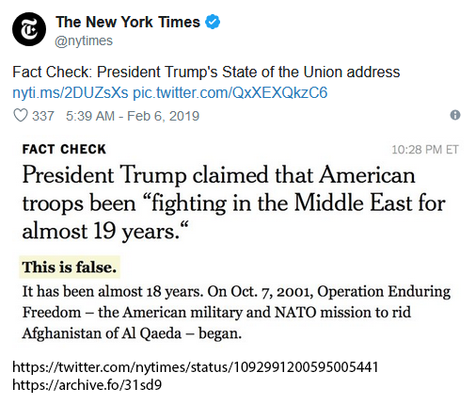The width and height of the screenshot is (476, 405).
Task: Click the 10:28 PM ET time label
Action: pos(425,150)
